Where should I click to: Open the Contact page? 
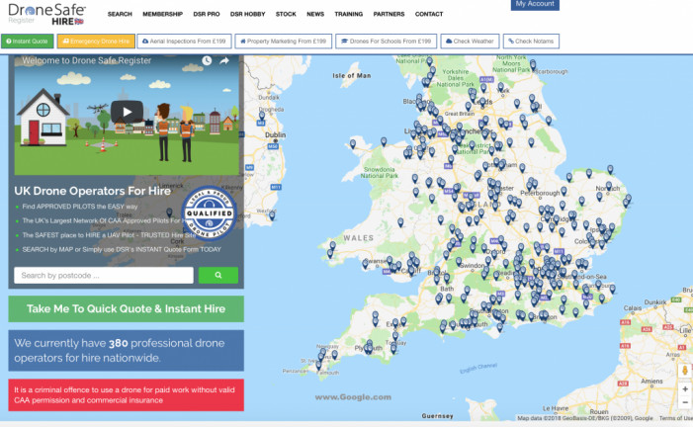(x=429, y=15)
